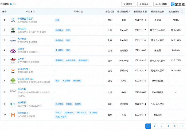Open the 全部行业 industry dropdown
This screenshot has width=187, height=130.
(x=145, y=4)
